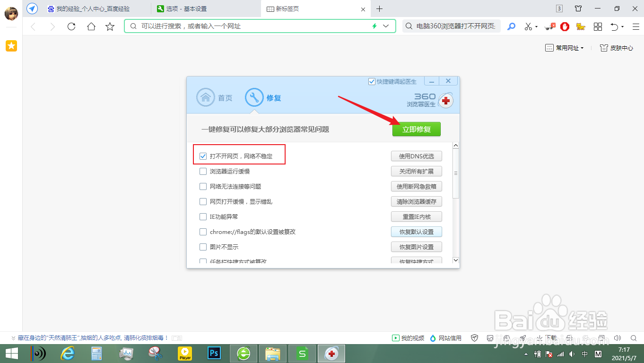Select '修复' tab in browser doctor

click(263, 98)
